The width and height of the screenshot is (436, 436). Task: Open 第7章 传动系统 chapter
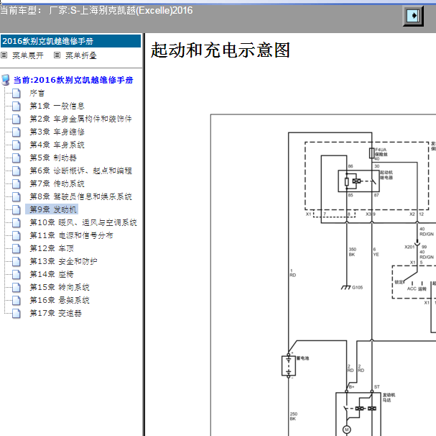pos(57,183)
